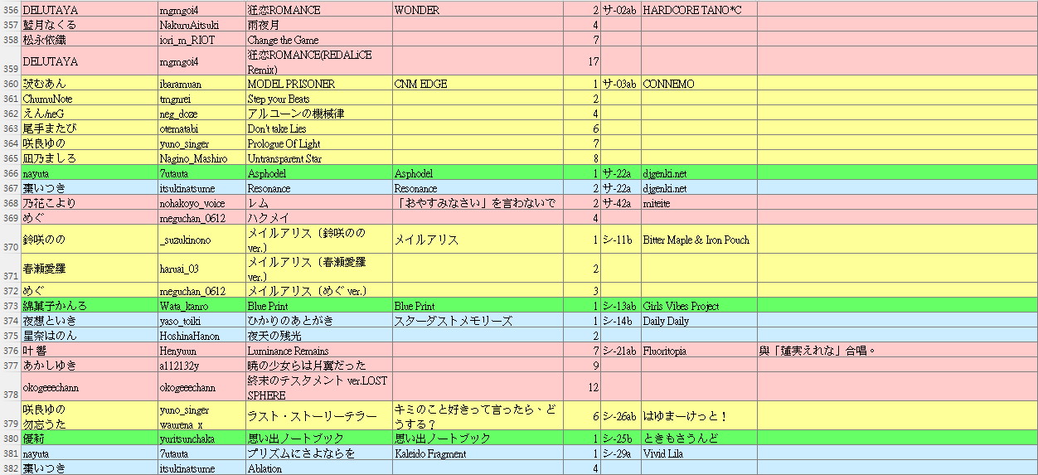Select the _suzukinono cell
The height and width of the screenshot is (475, 1038).
201,240
